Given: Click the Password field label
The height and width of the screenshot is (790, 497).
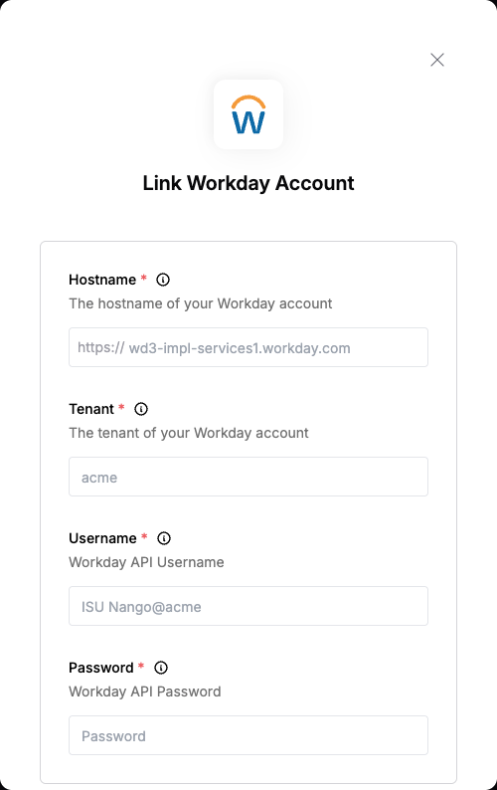Looking at the screenshot, I should 101,668.
